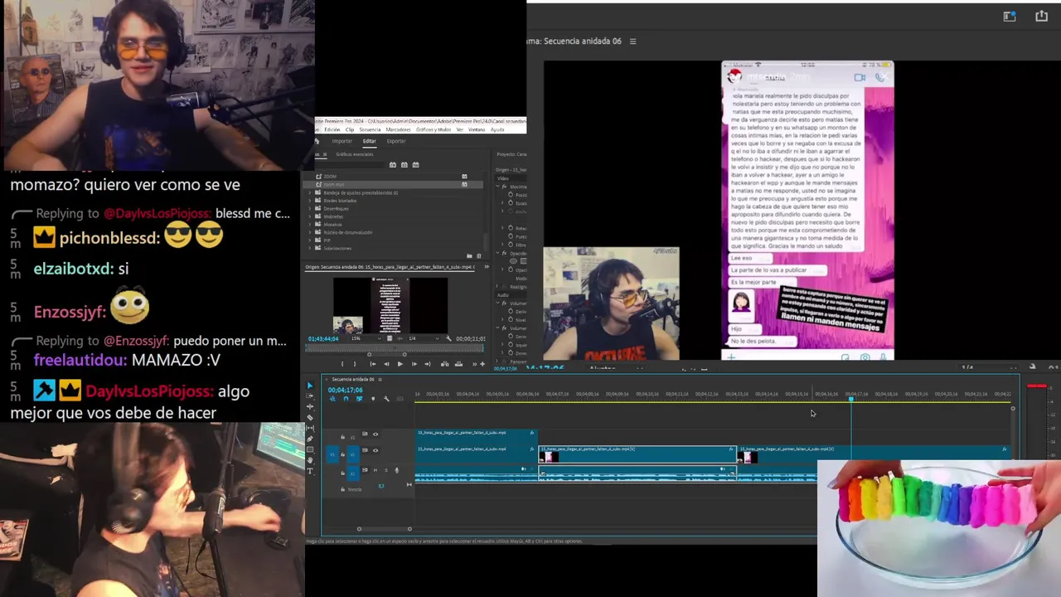Image resolution: width=1061 pixels, height=597 pixels.
Task: Open the Secuencia menu
Action: [370, 129]
